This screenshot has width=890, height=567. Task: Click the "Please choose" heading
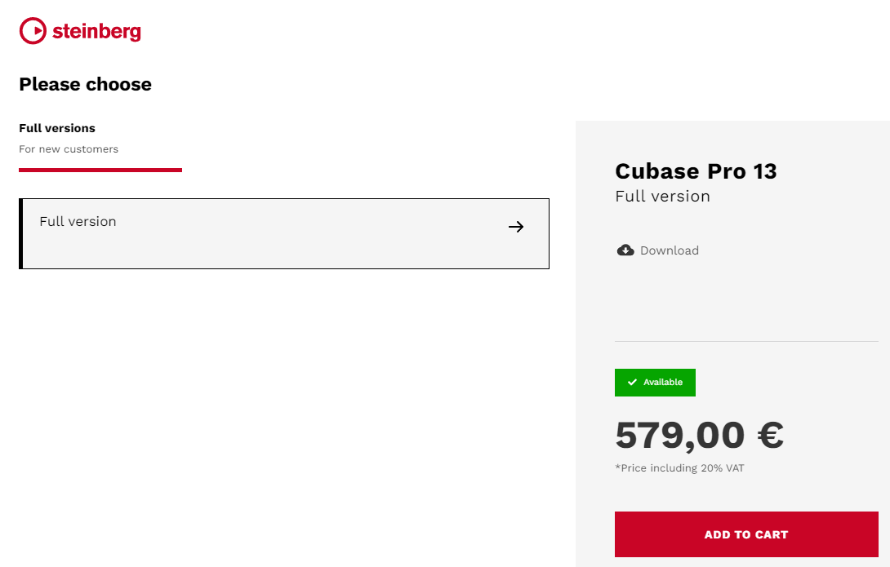[x=85, y=85]
